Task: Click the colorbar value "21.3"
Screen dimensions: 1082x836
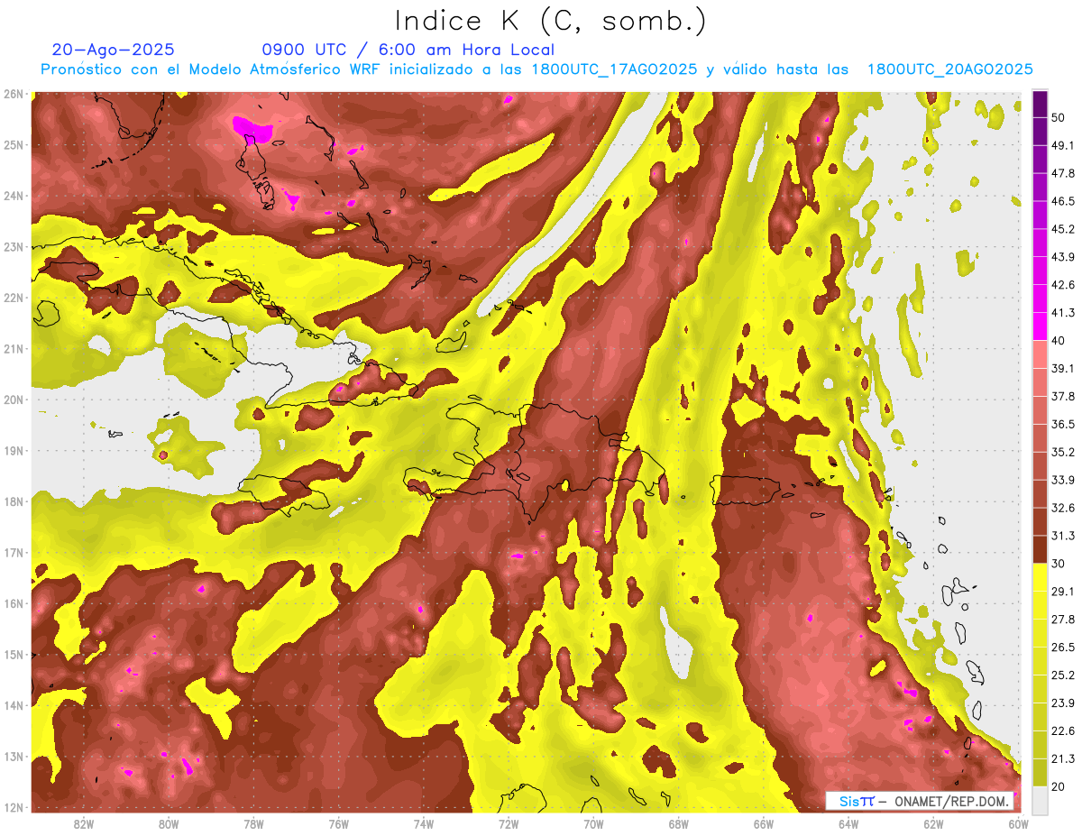Action: click(1062, 759)
